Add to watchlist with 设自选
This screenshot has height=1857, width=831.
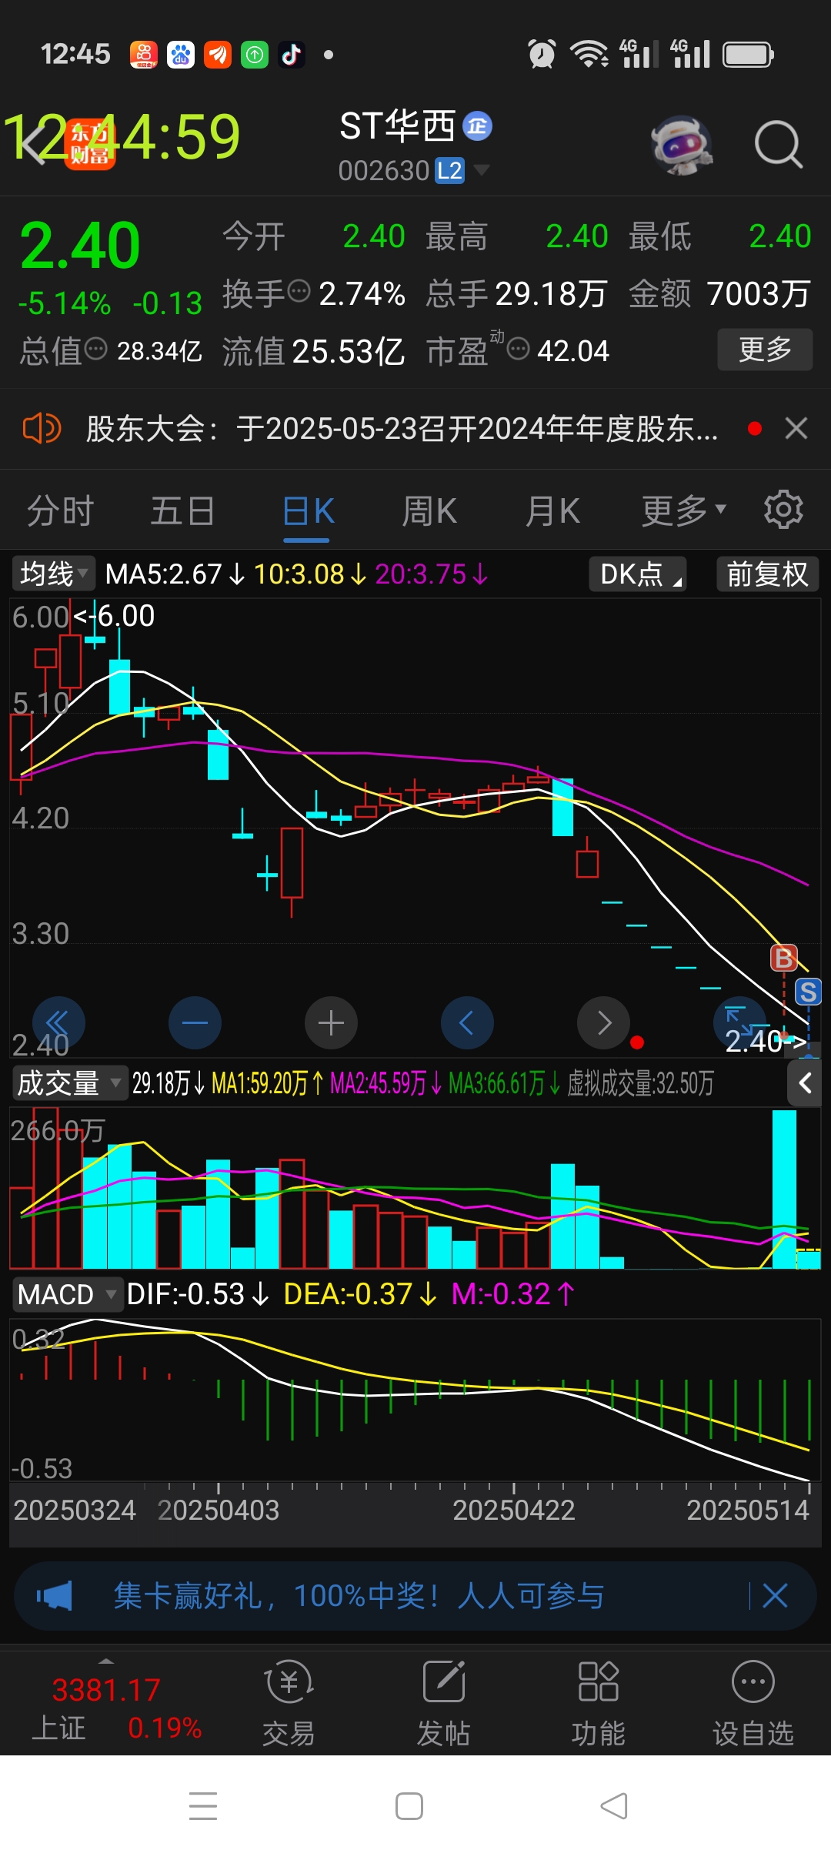753,1703
